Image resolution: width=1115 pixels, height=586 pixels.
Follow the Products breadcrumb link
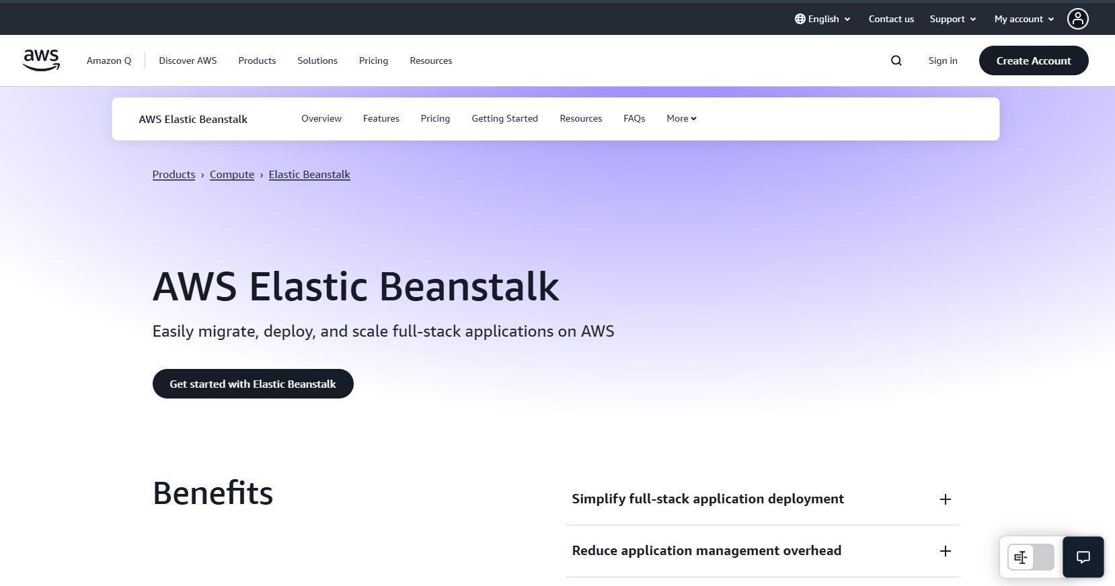(174, 175)
